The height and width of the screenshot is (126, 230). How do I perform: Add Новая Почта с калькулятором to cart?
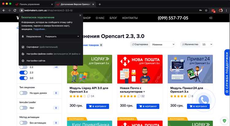pos(148,106)
